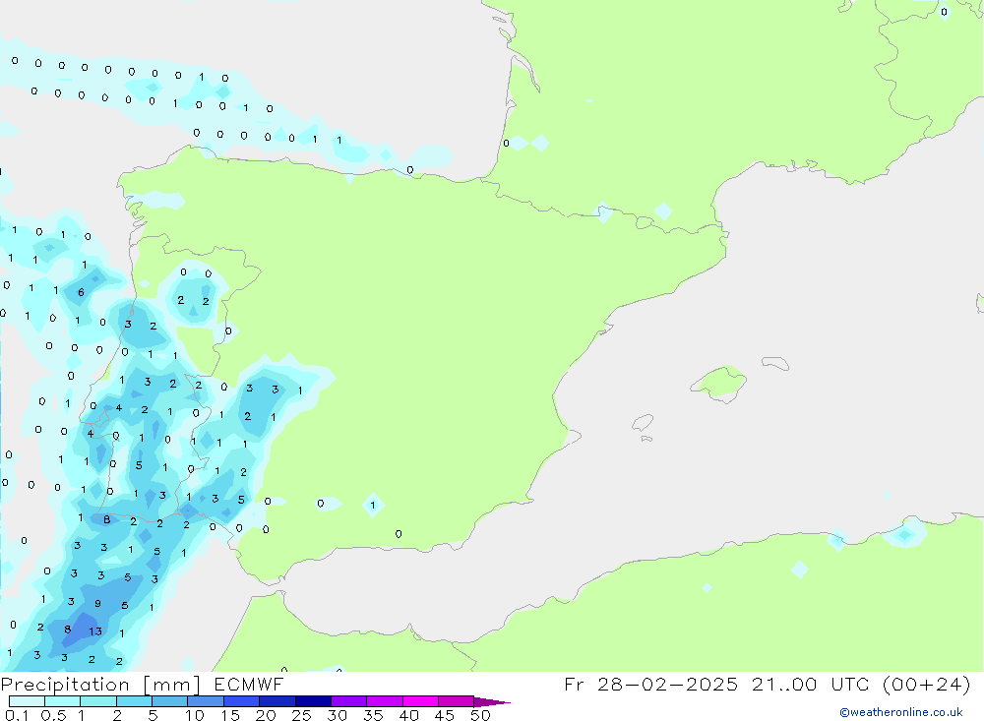Screen dimensions: 984x721
Task: Click the 9 mm precipitation value
Action: click(97, 604)
